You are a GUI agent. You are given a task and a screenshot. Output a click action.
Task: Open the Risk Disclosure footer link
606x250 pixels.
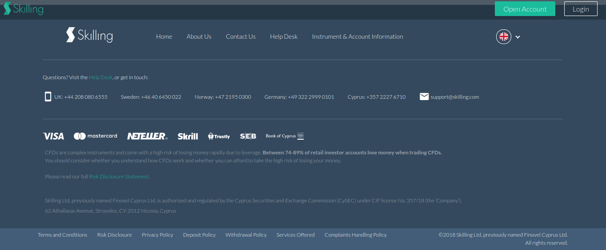coord(114,235)
